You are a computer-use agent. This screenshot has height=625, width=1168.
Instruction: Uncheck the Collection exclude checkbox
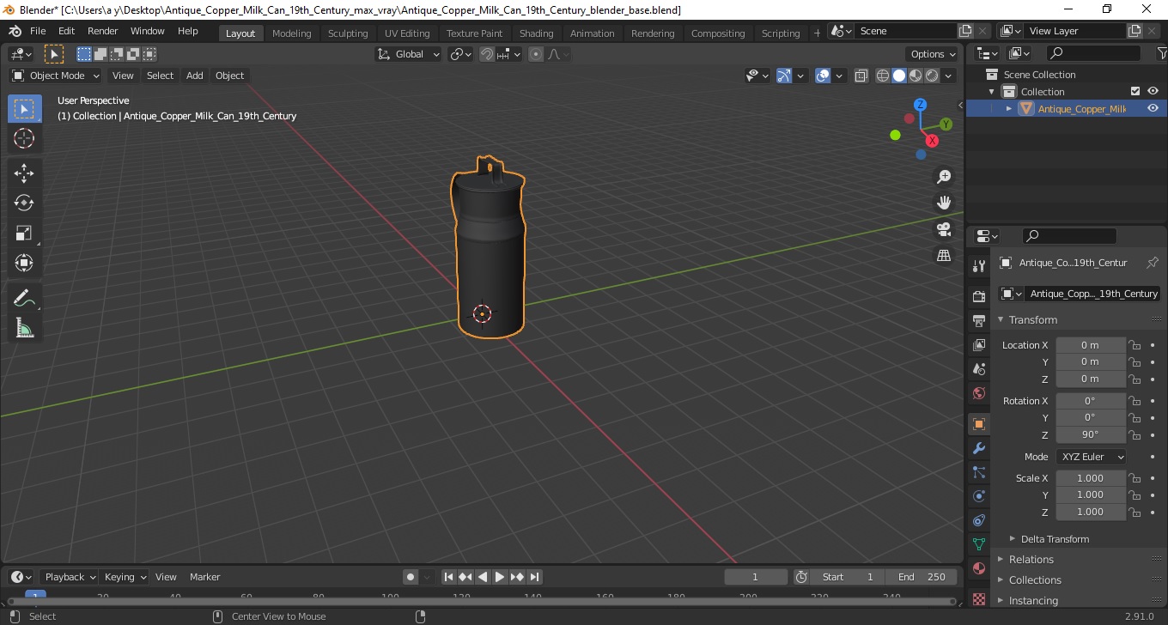tap(1135, 91)
